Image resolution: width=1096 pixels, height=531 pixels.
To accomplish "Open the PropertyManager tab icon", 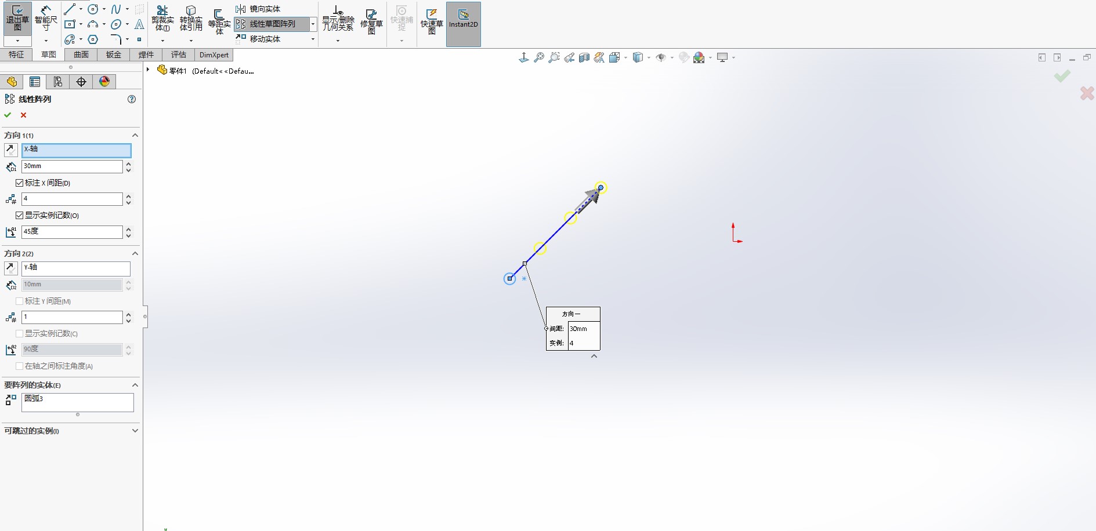I will click(x=35, y=82).
